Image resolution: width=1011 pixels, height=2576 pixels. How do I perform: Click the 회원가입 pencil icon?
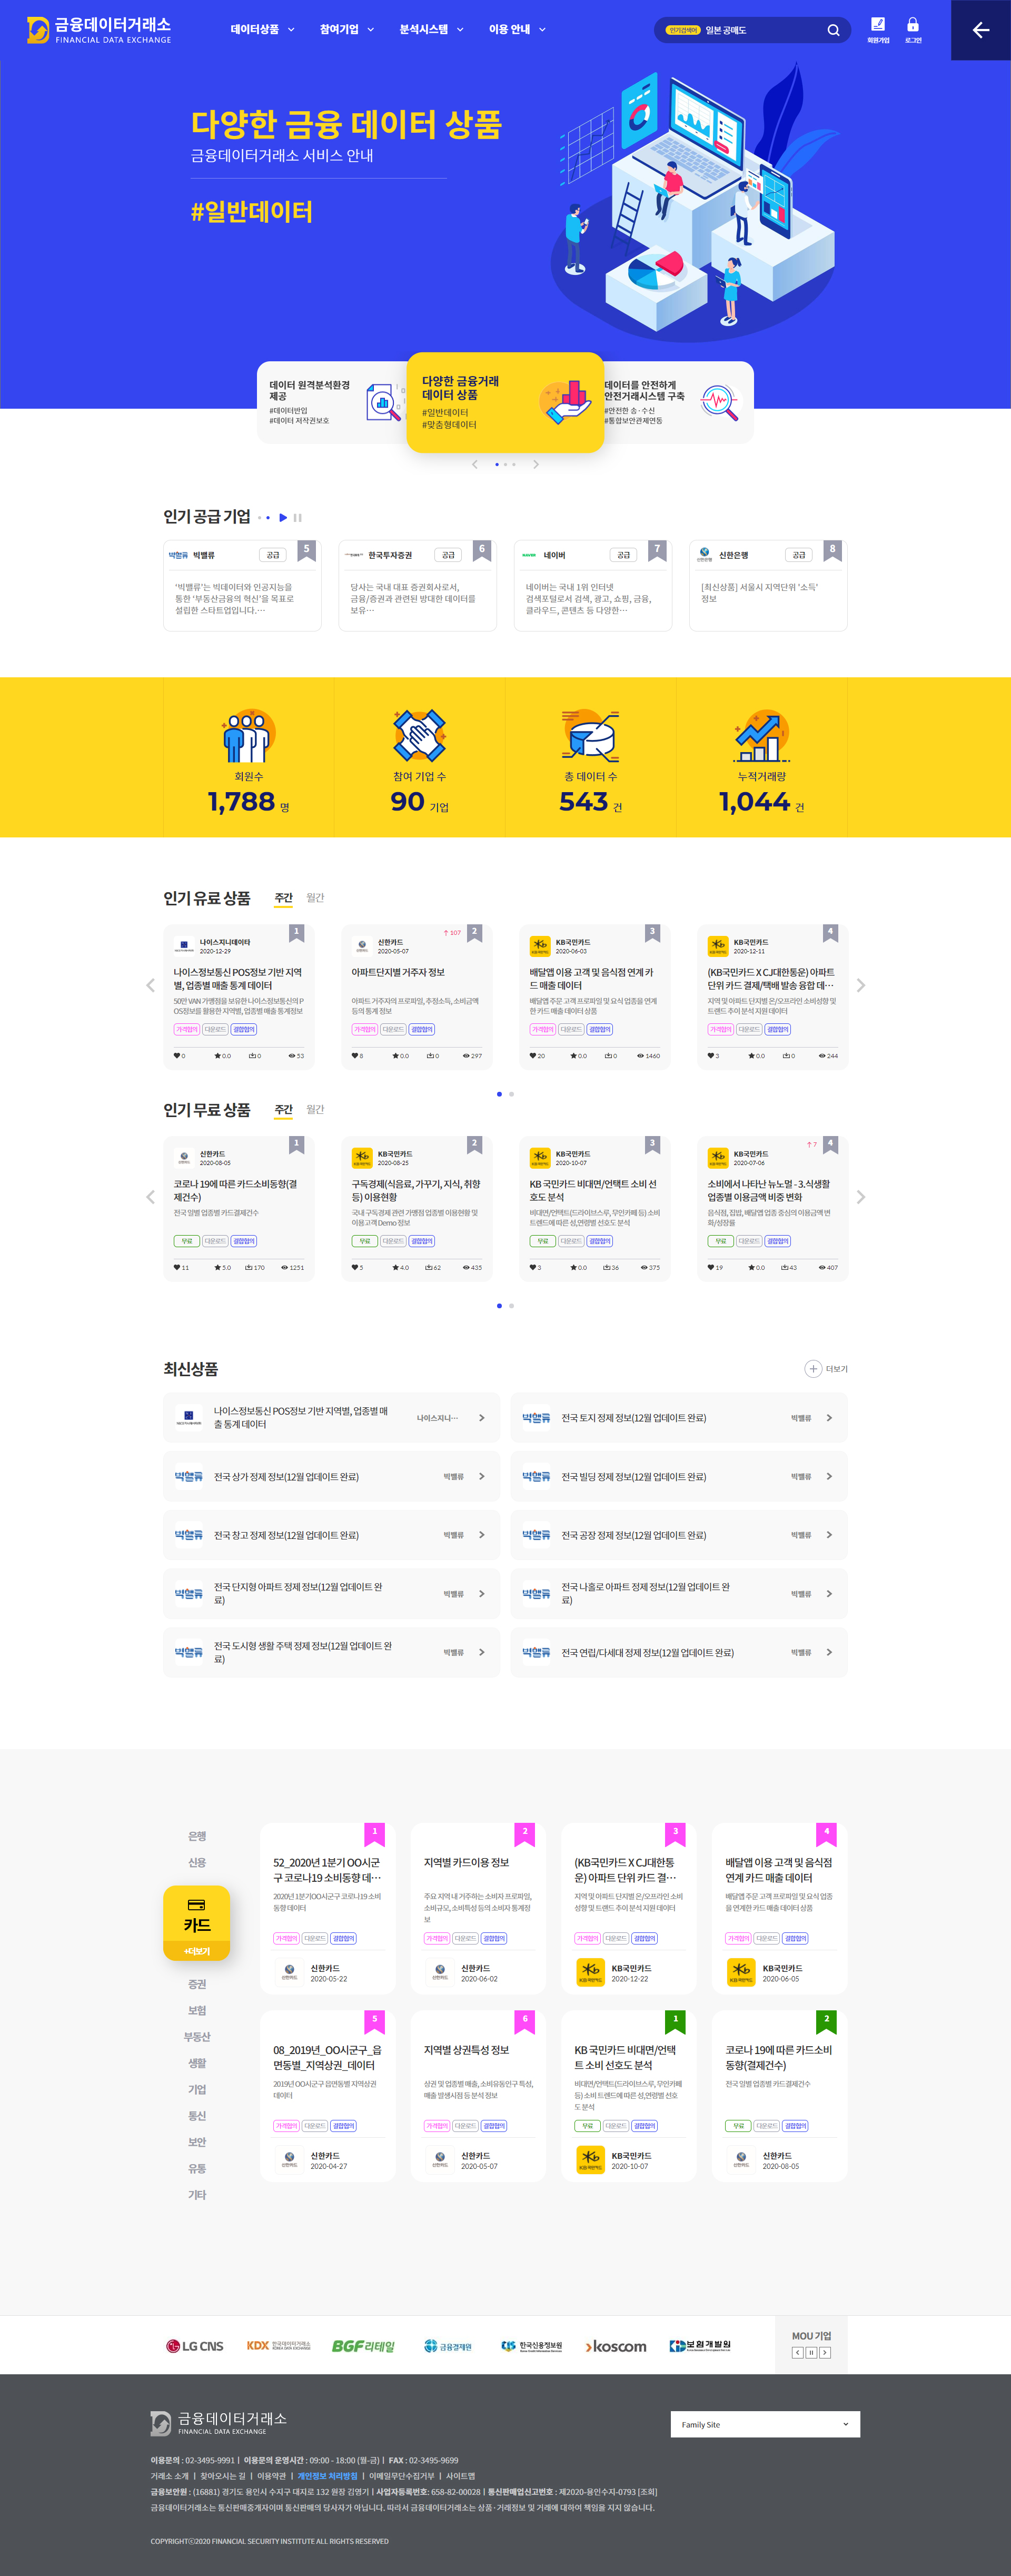click(879, 24)
